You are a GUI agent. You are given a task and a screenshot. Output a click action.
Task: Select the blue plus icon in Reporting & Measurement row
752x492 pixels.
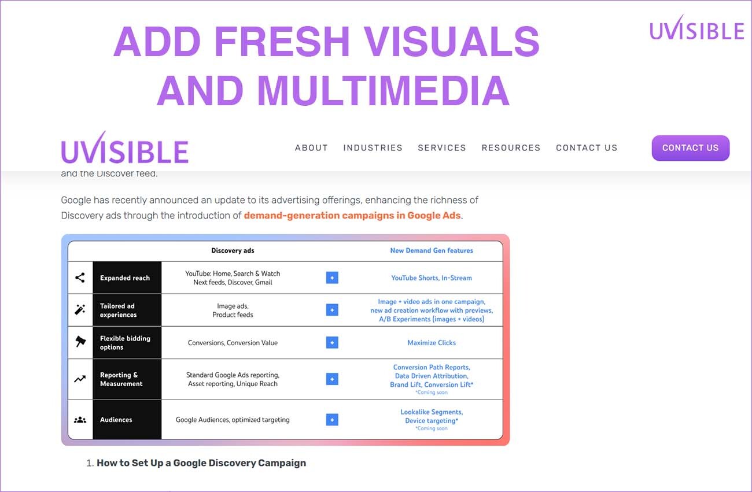tap(332, 379)
